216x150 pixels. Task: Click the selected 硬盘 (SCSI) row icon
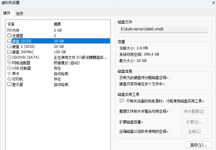pos(9,41)
